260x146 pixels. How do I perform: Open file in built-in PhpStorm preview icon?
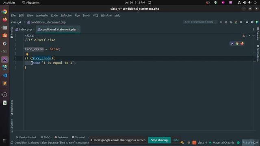click(x=232, y=43)
